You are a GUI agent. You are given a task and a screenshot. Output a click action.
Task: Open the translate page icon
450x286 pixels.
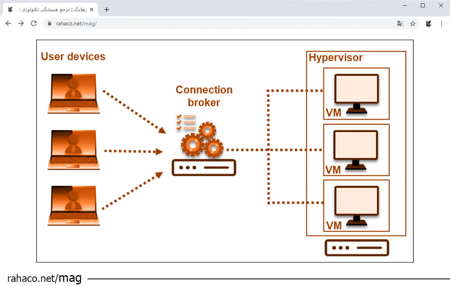pos(400,24)
